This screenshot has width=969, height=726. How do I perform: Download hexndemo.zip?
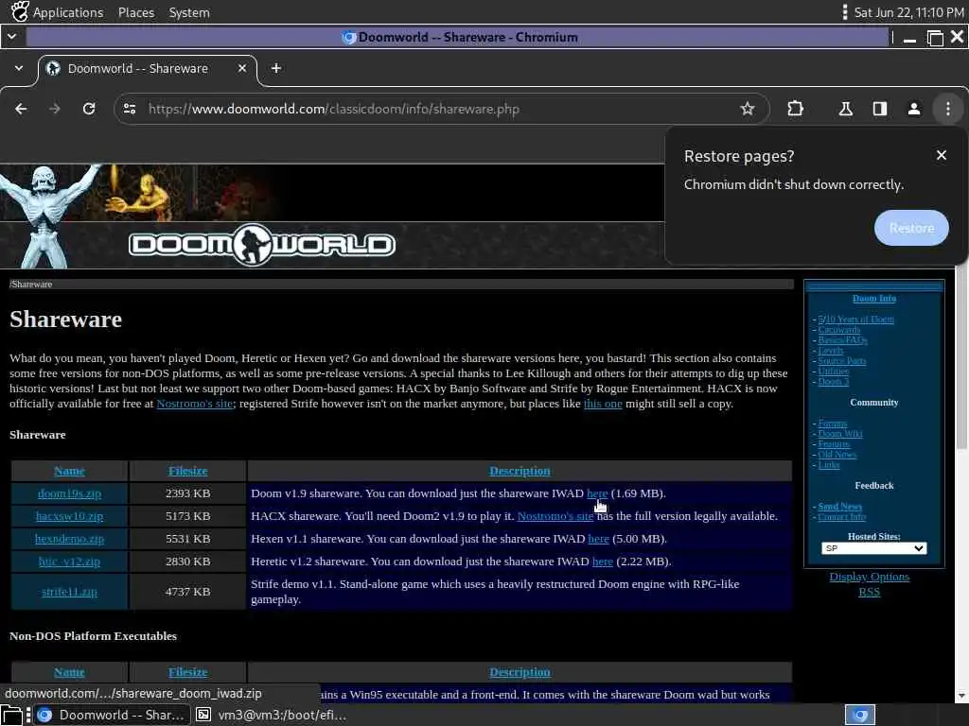tap(69, 539)
